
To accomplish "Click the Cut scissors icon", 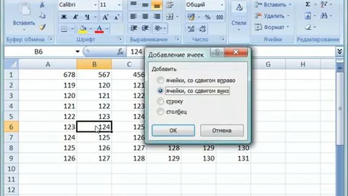I will [x=42, y=4].
